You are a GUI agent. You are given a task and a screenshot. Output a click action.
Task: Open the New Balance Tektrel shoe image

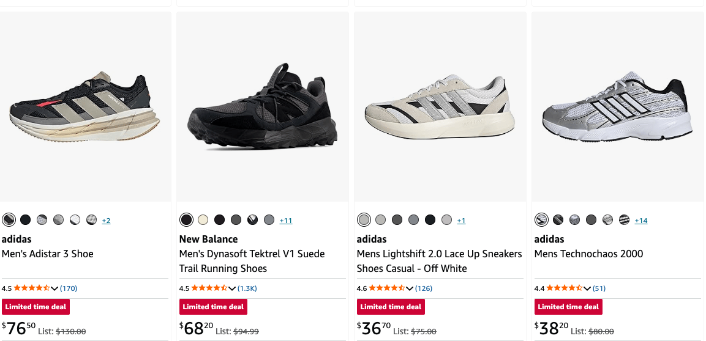[x=263, y=108]
